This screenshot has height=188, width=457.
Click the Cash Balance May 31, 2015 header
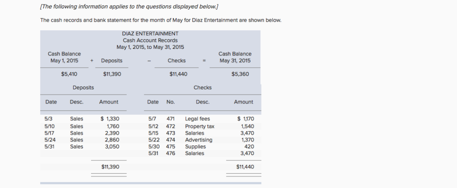[x=235, y=57]
